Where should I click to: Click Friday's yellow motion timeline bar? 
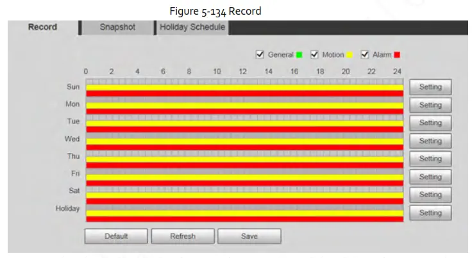click(x=245, y=177)
